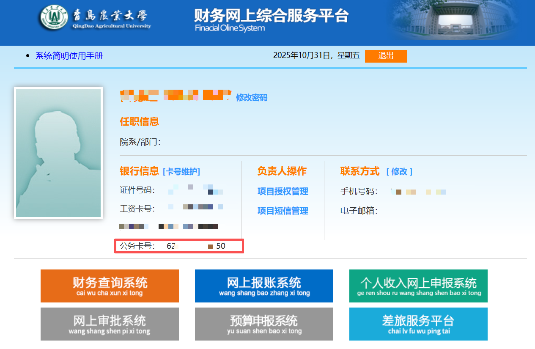The height and width of the screenshot is (349, 535).
Task: Click the profile silhouette photo
Action: (58, 153)
